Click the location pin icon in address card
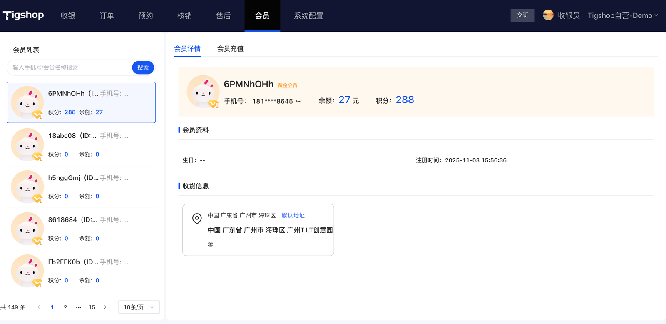 click(x=197, y=218)
